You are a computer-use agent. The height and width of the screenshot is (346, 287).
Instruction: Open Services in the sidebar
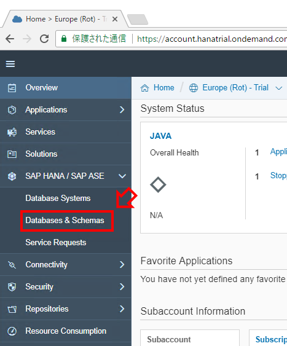pos(66,132)
